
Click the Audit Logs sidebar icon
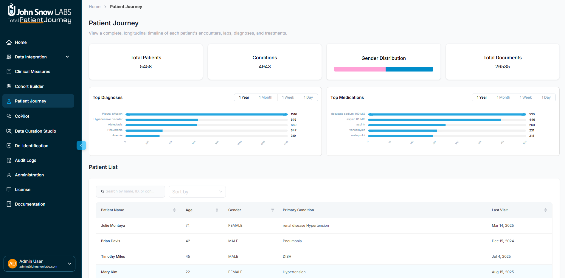point(9,160)
